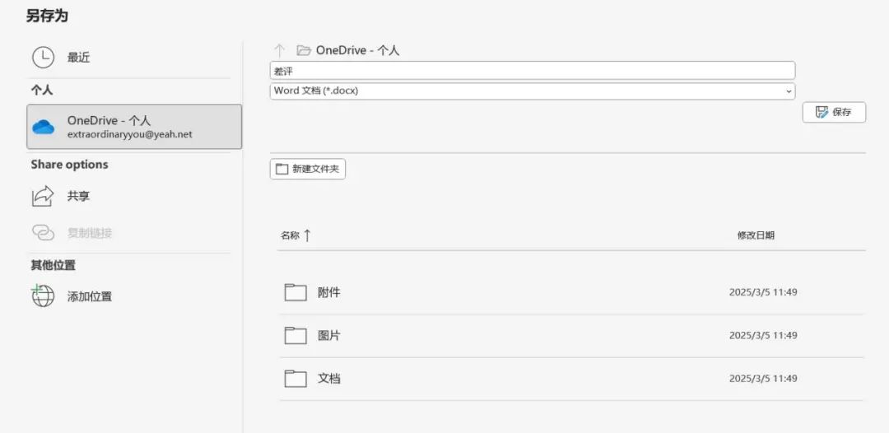Viewport: 889px width, 433px height.
Task: Click the clock icon for Recent locations
Action: tap(43, 58)
